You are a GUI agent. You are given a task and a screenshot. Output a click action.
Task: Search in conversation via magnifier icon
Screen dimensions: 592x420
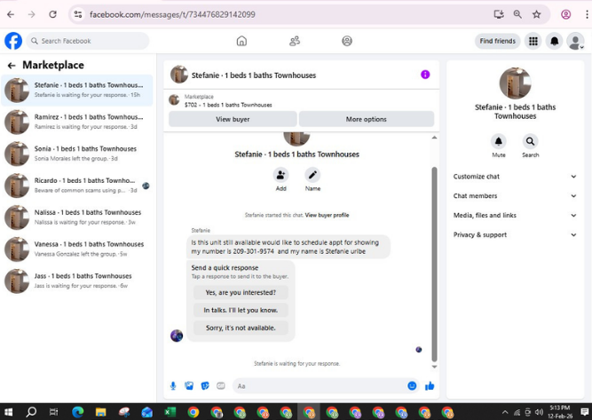[530, 142]
